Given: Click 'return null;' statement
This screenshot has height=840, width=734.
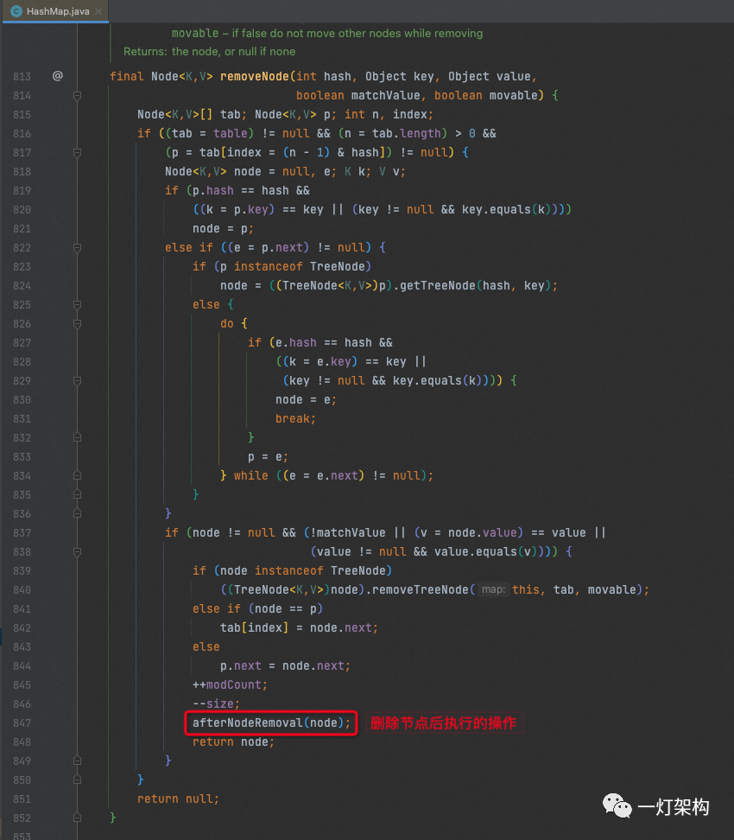Looking at the screenshot, I should coord(178,799).
